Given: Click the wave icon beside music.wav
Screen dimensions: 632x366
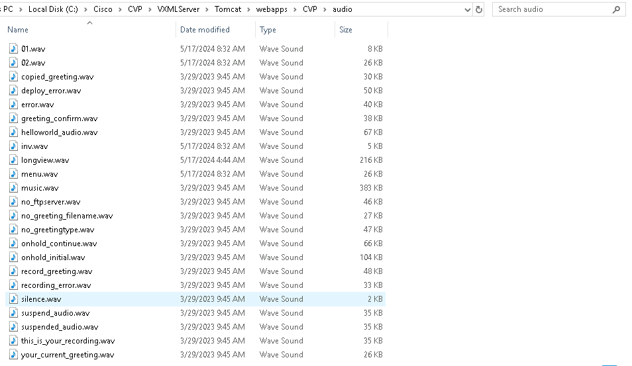Looking at the screenshot, I should (x=14, y=188).
